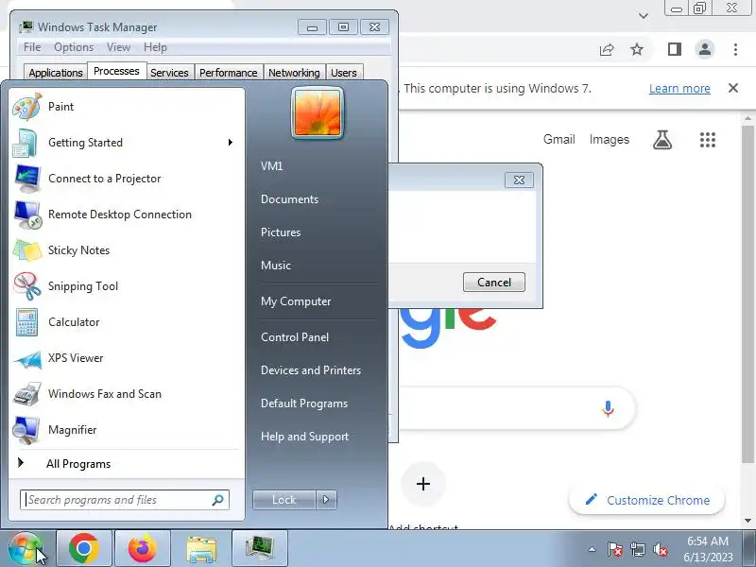Open the Options menu in Task Manager
The image size is (756, 567).
click(x=74, y=47)
